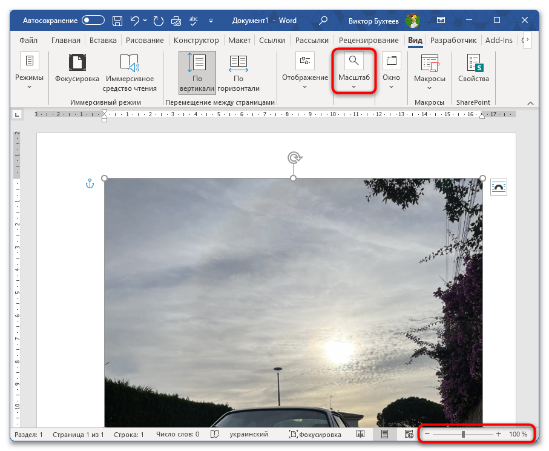Click the image rotation handle
This screenshot has height=451, width=549.
[294, 158]
